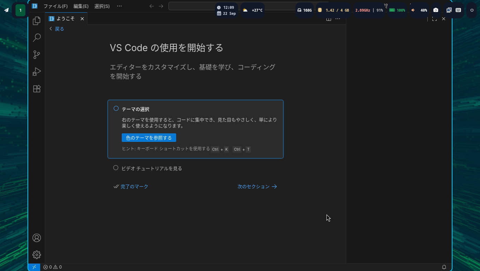The width and height of the screenshot is (480, 271).
Task: Open the Source Control view
Action: pos(37,55)
